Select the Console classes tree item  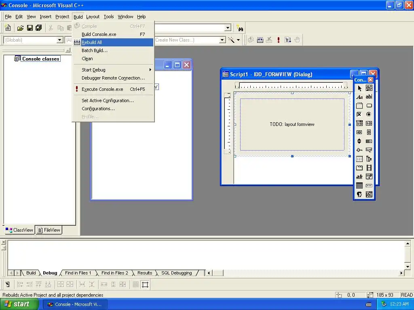(40, 59)
